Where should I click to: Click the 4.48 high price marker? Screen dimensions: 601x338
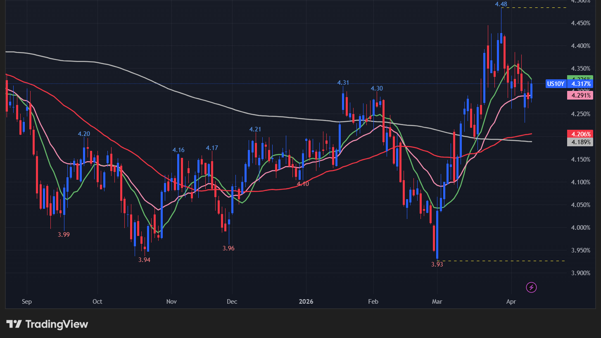[x=501, y=5]
